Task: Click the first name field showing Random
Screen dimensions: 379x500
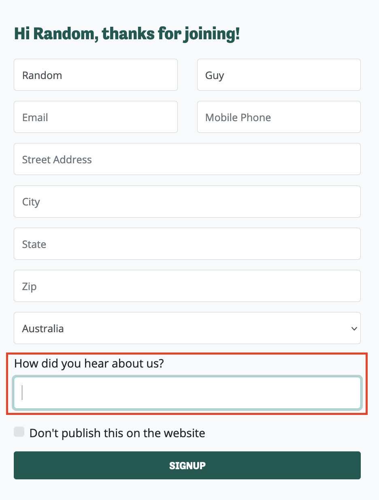Action: (96, 75)
